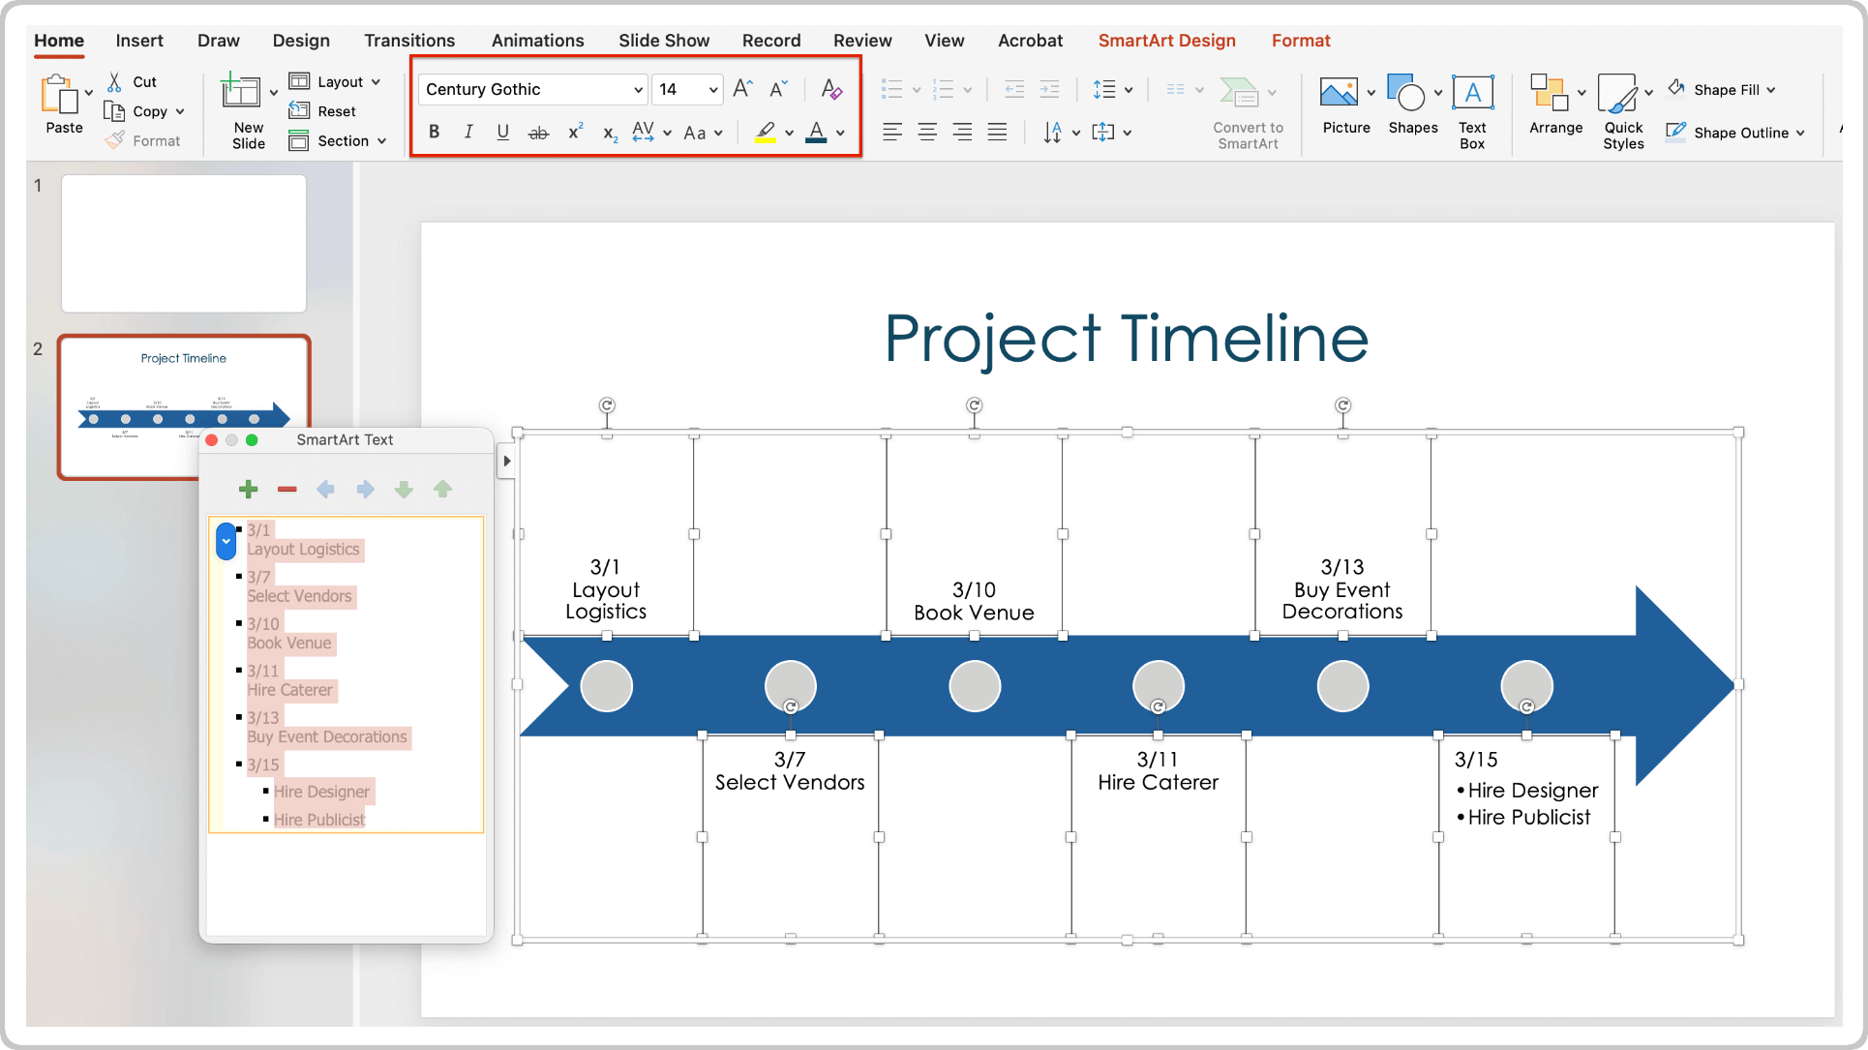Open the Transitions ribbon tab
This screenshot has width=1868, height=1050.
click(x=409, y=40)
